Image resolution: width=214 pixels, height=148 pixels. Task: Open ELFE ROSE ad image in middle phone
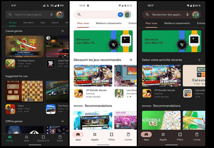point(125,120)
